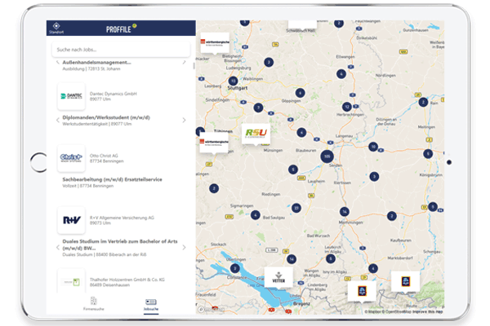Open the cluster marker at Überlingen
This screenshot has height=326, width=490.
coord(235,268)
